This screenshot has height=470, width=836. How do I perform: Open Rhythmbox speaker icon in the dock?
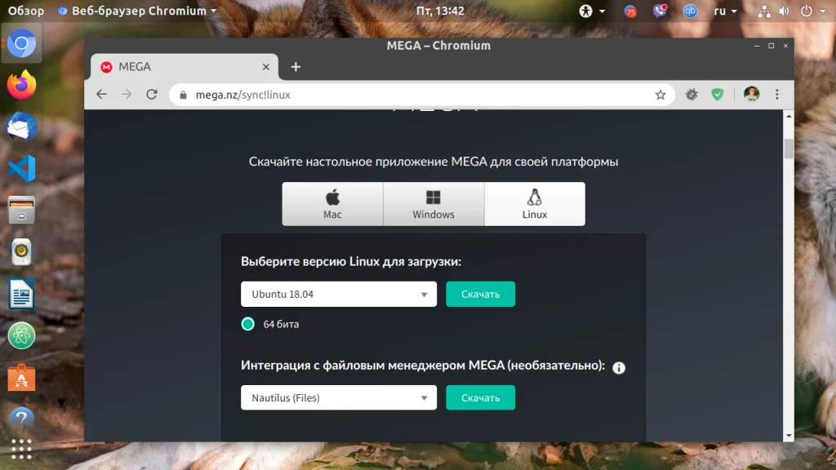(21, 251)
